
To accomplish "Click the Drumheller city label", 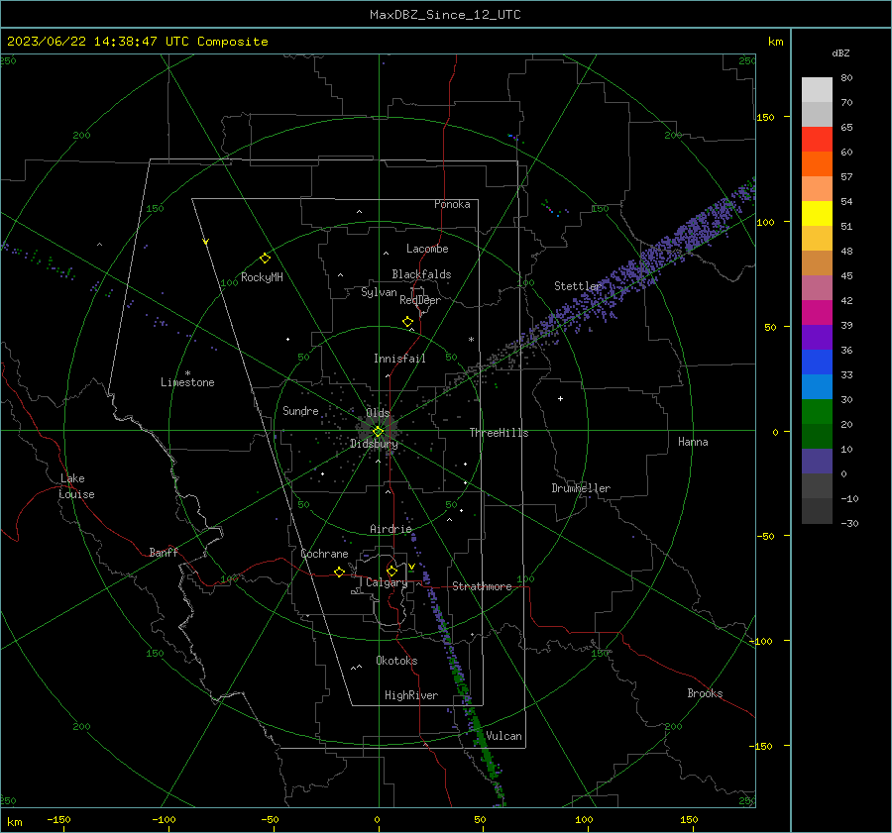I will pyautogui.click(x=581, y=488).
